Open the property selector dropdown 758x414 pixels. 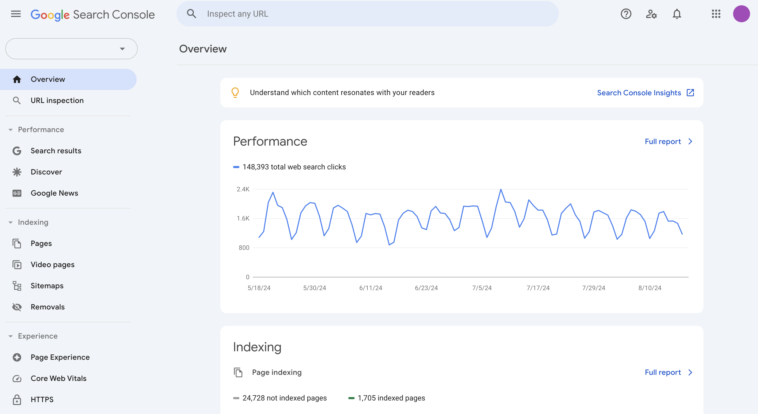coord(72,49)
